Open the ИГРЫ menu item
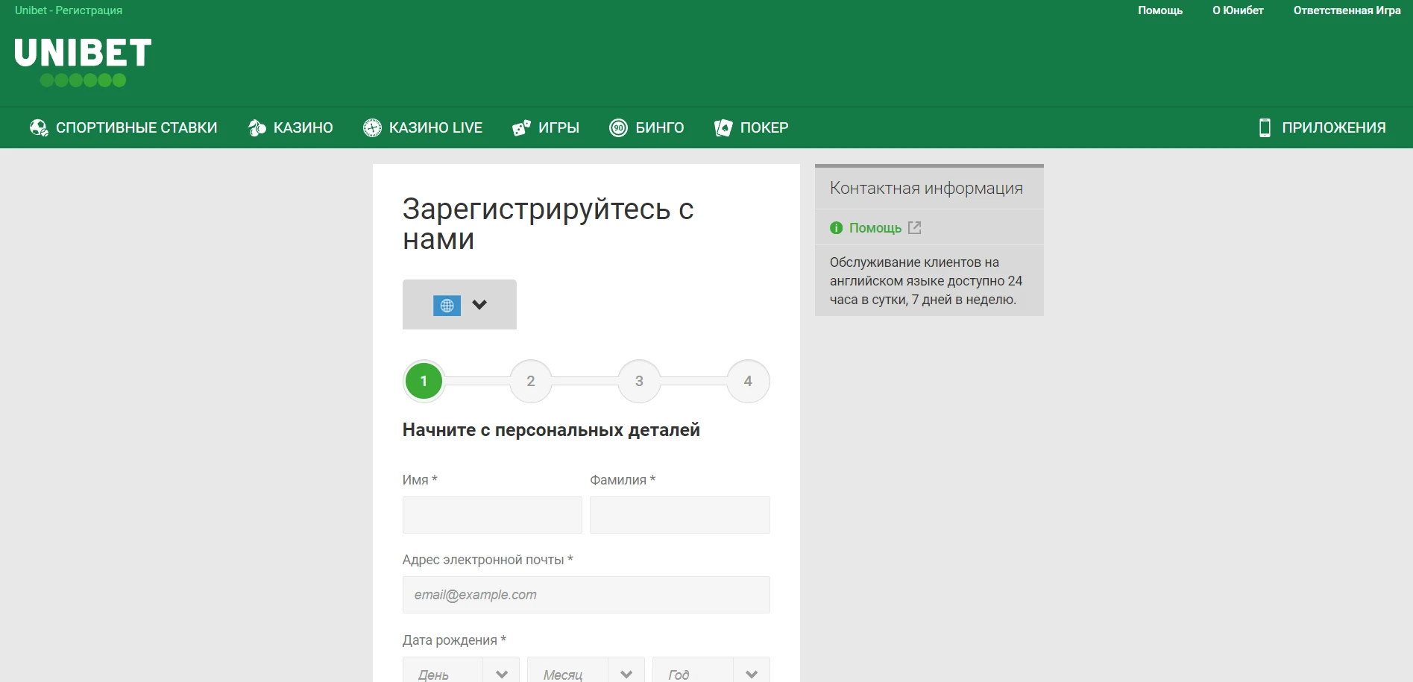This screenshot has width=1413, height=682. point(558,128)
